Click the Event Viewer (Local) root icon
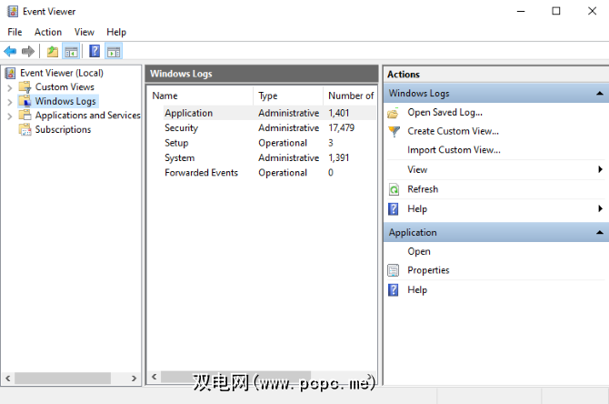 coord(10,73)
